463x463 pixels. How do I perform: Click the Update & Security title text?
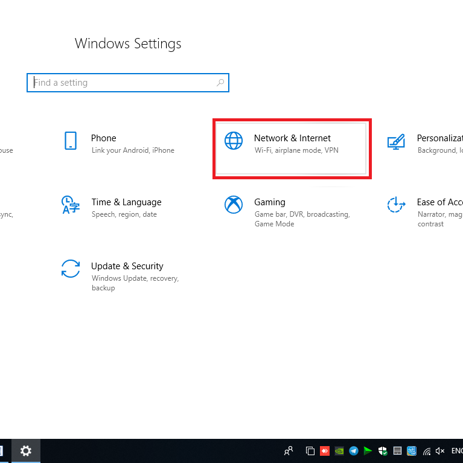[x=127, y=266]
